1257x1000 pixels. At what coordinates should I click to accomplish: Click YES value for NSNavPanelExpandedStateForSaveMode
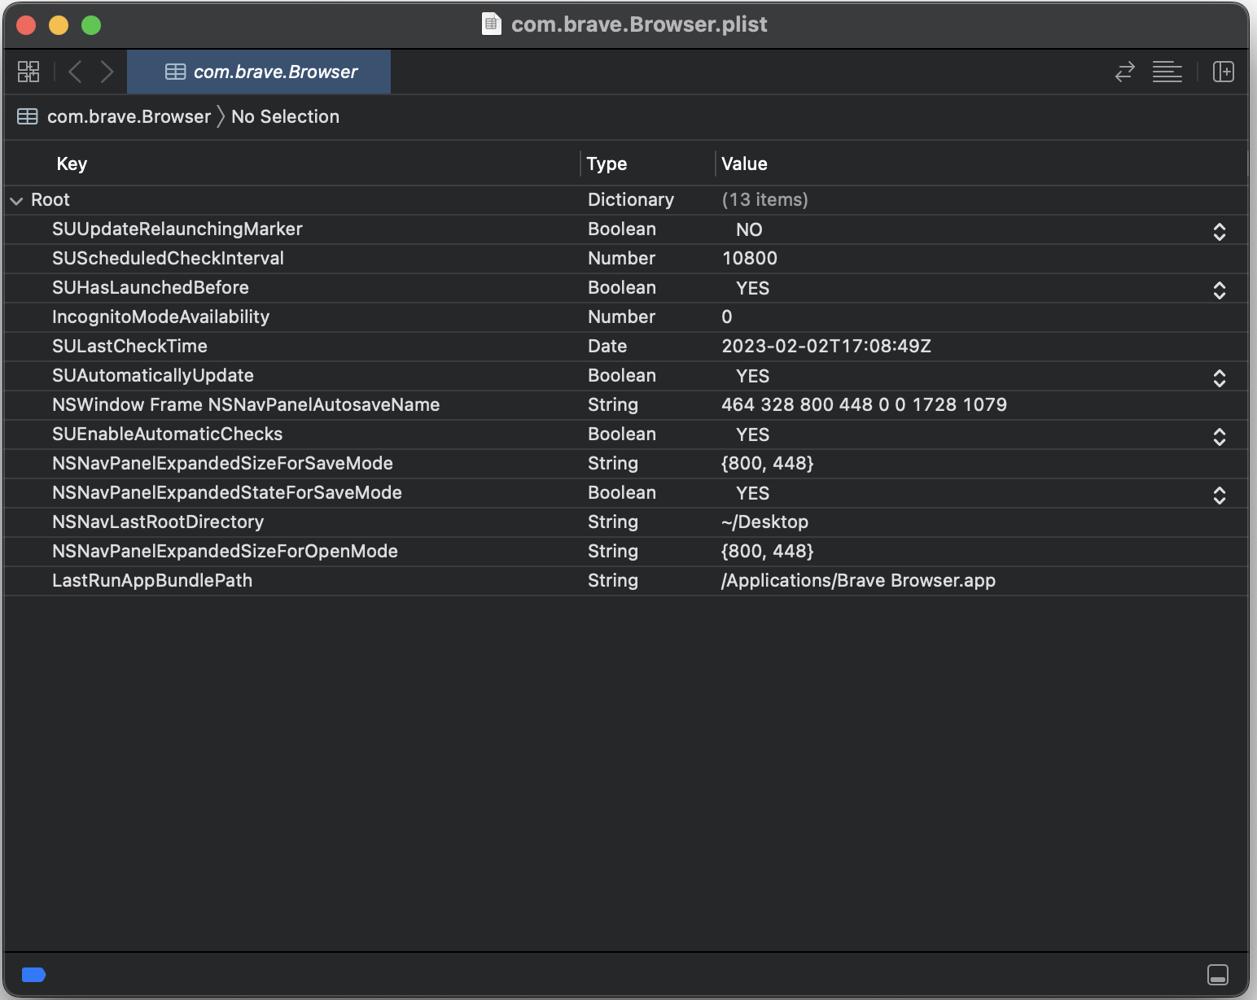pos(752,494)
